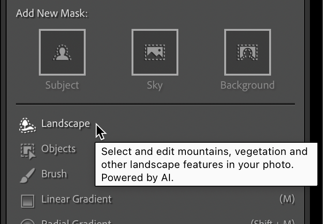Click the "Sky" text label

click(155, 85)
